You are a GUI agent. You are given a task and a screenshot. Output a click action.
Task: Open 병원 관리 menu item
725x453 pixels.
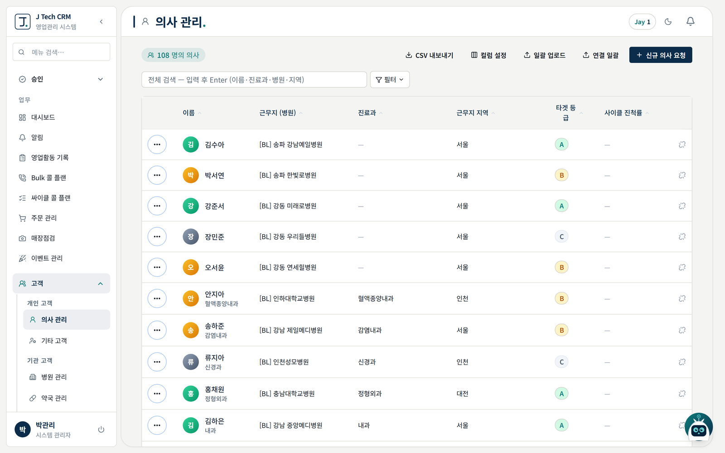coord(67,377)
